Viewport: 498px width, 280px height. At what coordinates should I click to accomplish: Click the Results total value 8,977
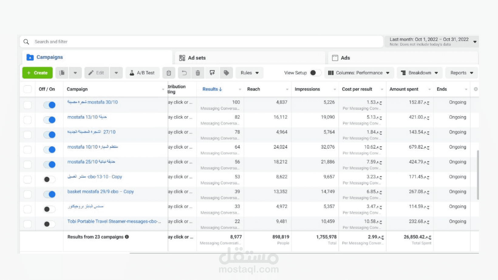(236, 237)
